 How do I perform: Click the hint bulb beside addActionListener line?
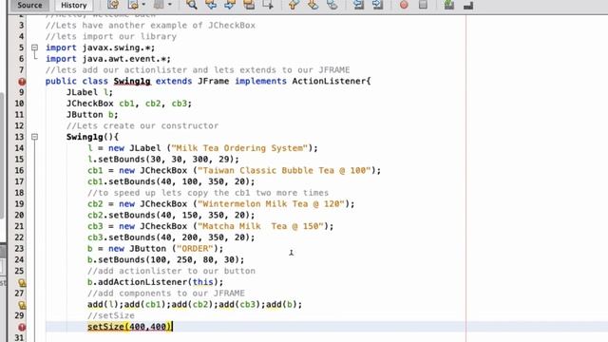pyautogui.click(x=22, y=283)
